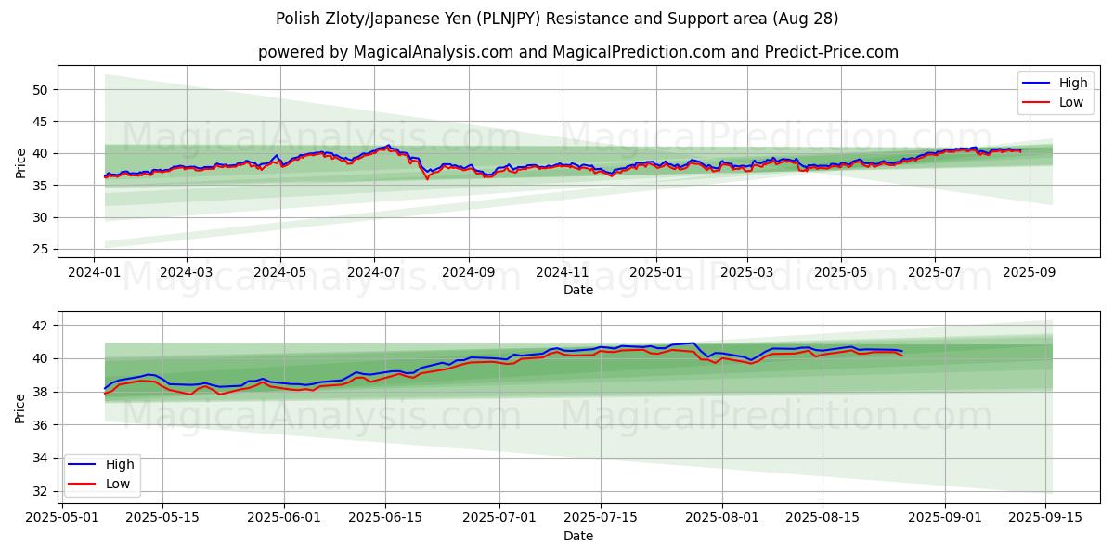Click the 2025-05-15 label on lower chart
Image resolution: width=1114 pixels, height=557 pixels.
pyautogui.click(x=162, y=519)
